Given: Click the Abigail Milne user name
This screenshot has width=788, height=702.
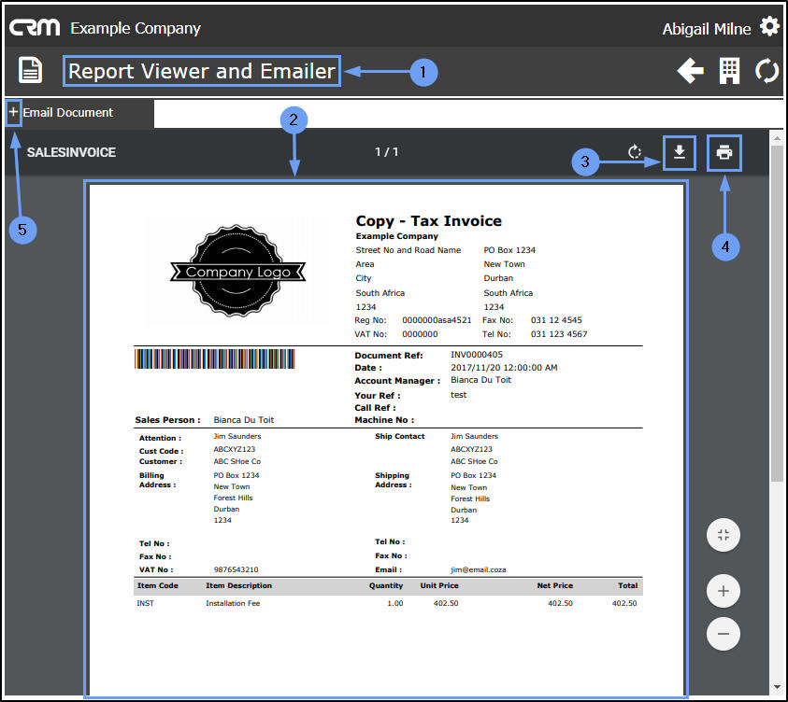Looking at the screenshot, I should (706, 29).
